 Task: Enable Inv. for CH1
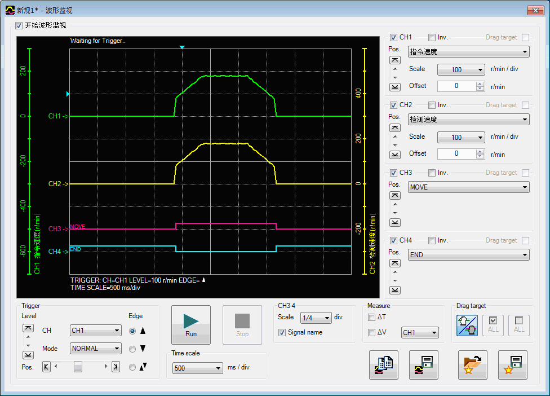tap(432, 38)
